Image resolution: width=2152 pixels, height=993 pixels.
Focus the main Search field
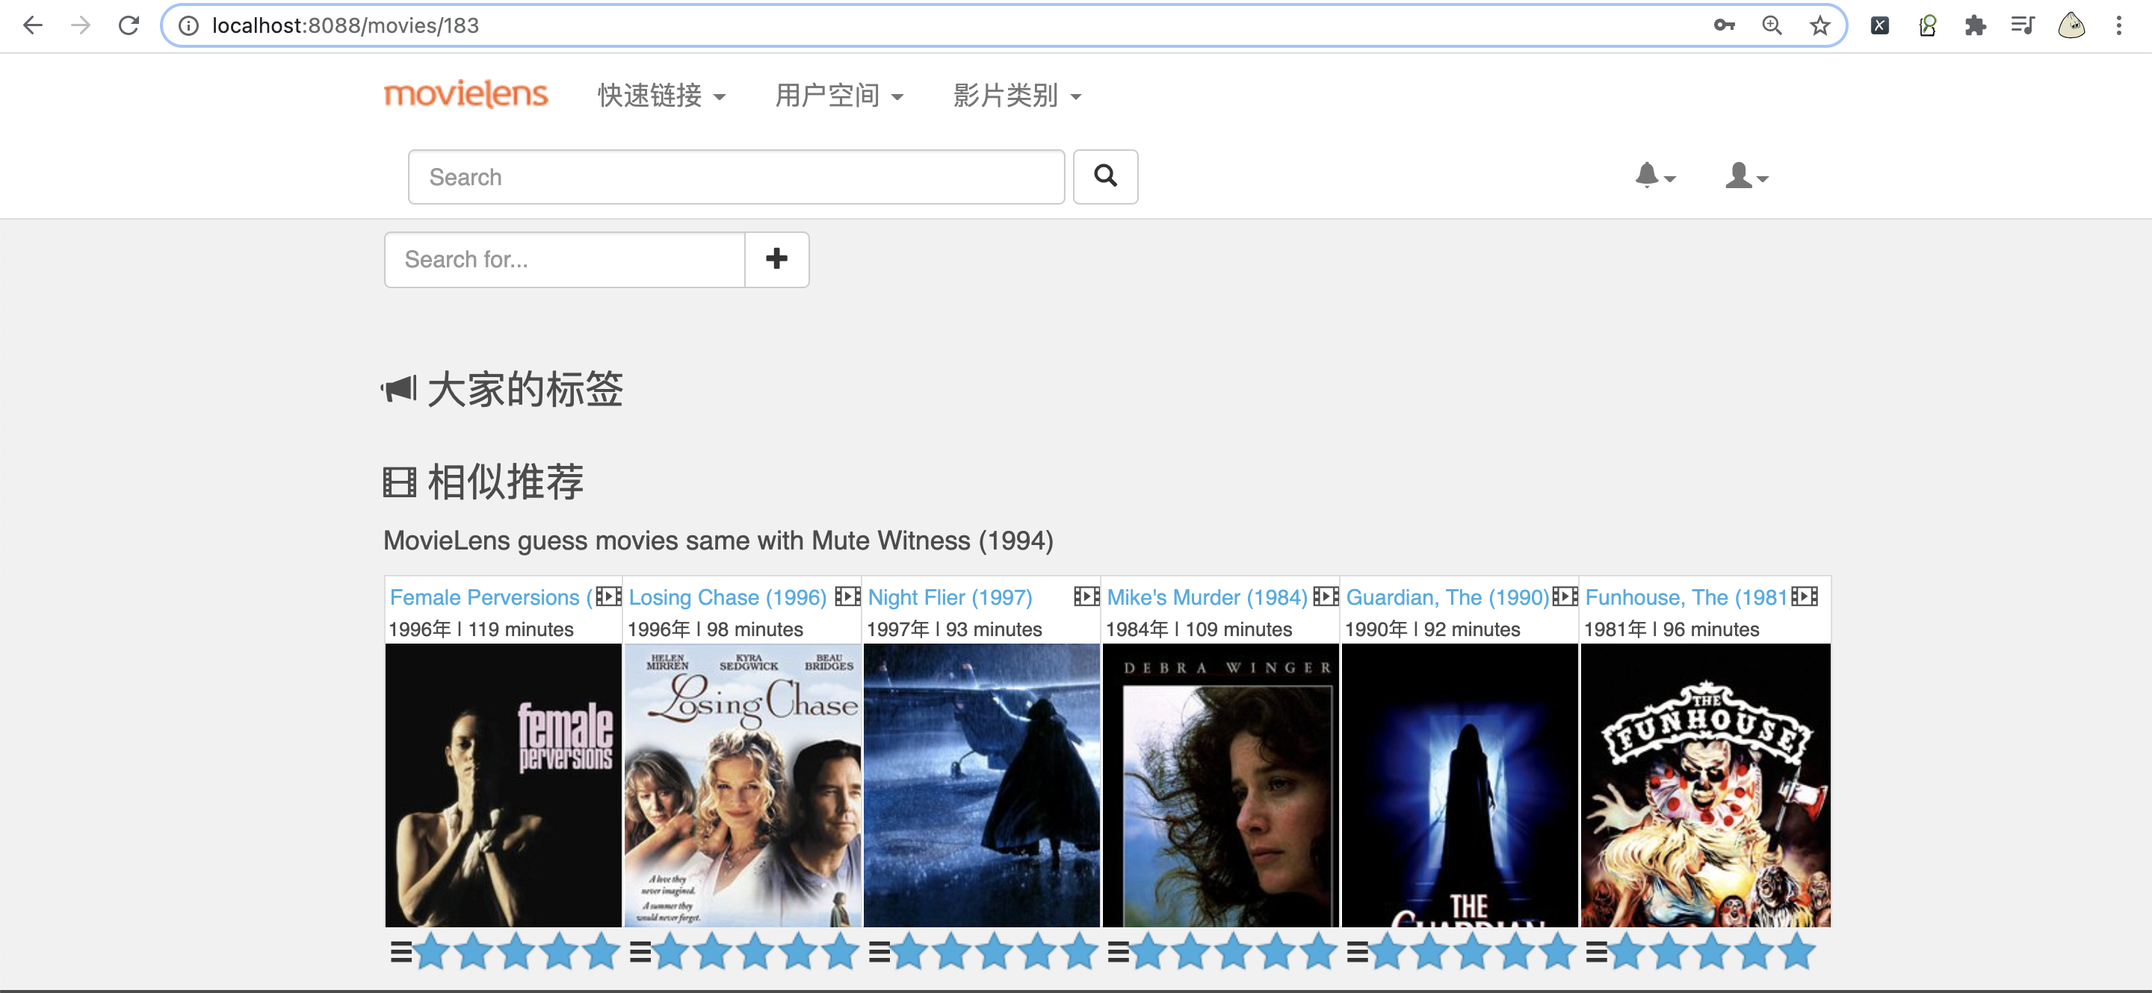click(736, 176)
